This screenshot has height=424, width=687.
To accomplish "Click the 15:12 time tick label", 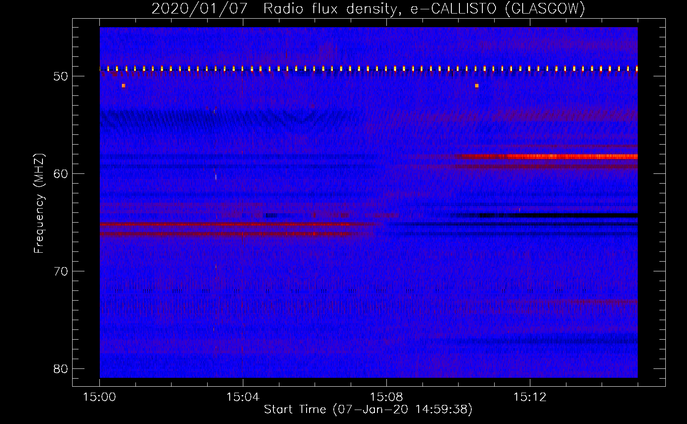I will pos(530,397).
